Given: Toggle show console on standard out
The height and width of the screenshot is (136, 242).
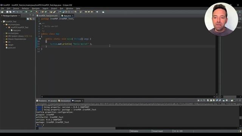Looking at the screenshot, I should (217, 100).
